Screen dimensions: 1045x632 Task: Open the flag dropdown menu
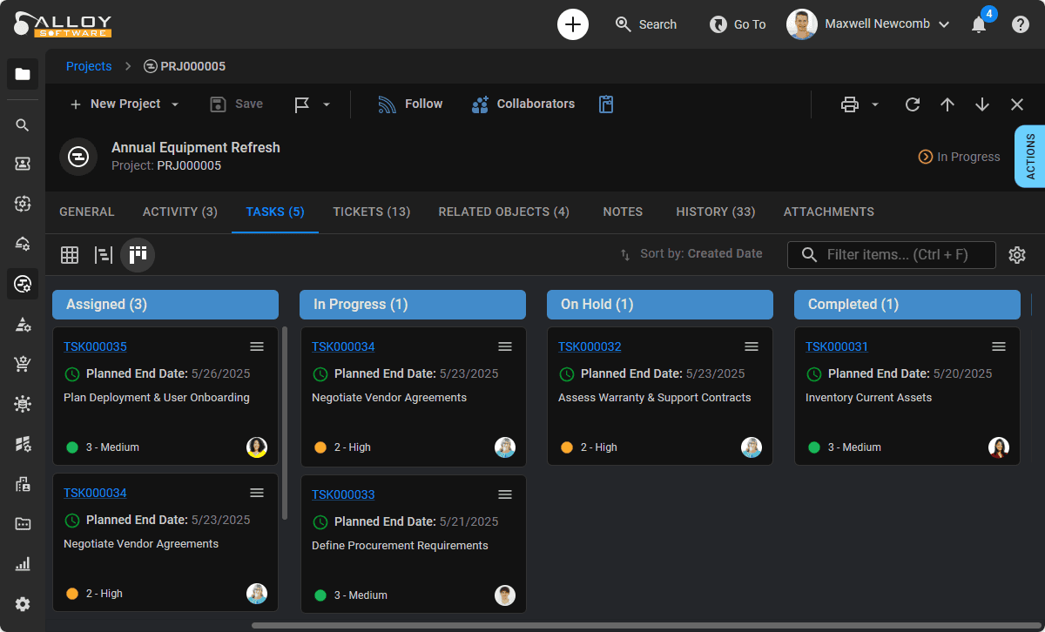(x=327, y=104)
